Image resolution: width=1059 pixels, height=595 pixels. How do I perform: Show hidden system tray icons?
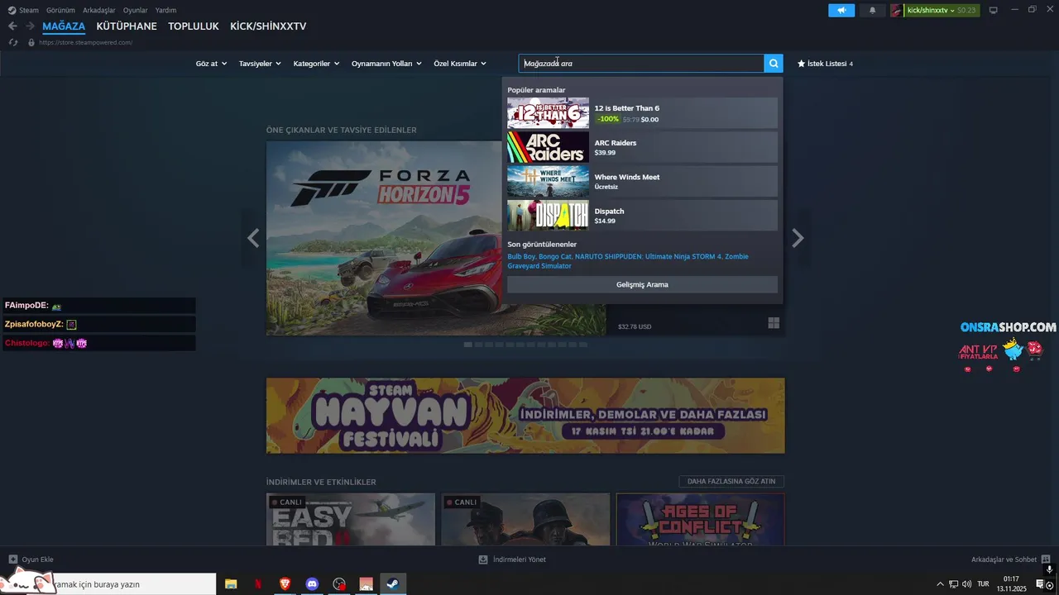click(939, 584)
